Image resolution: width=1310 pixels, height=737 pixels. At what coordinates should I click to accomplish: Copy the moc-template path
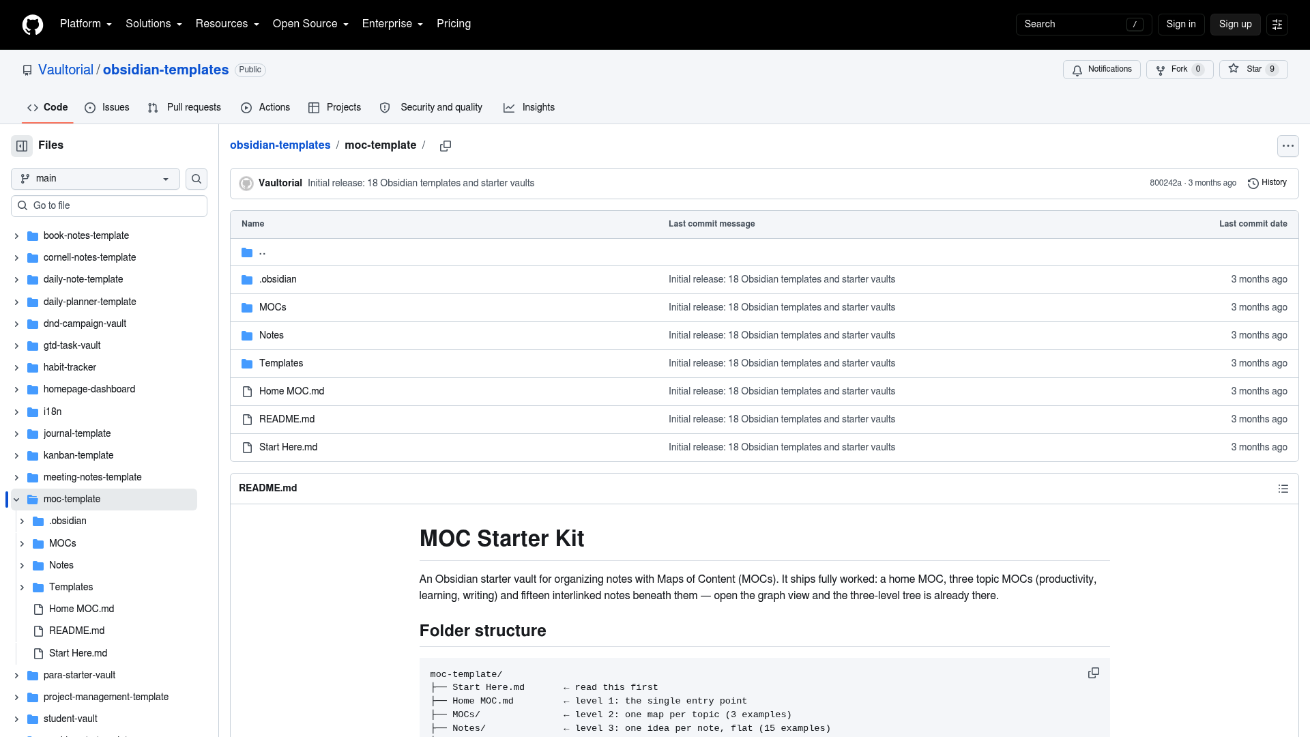[x=446, y=146]
